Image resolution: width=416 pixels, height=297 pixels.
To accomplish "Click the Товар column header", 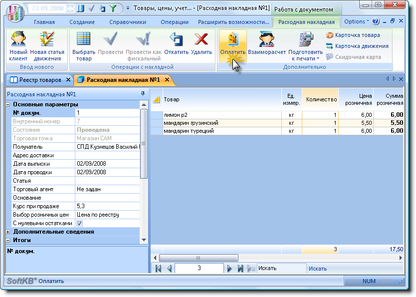I will tap(222, 99).
